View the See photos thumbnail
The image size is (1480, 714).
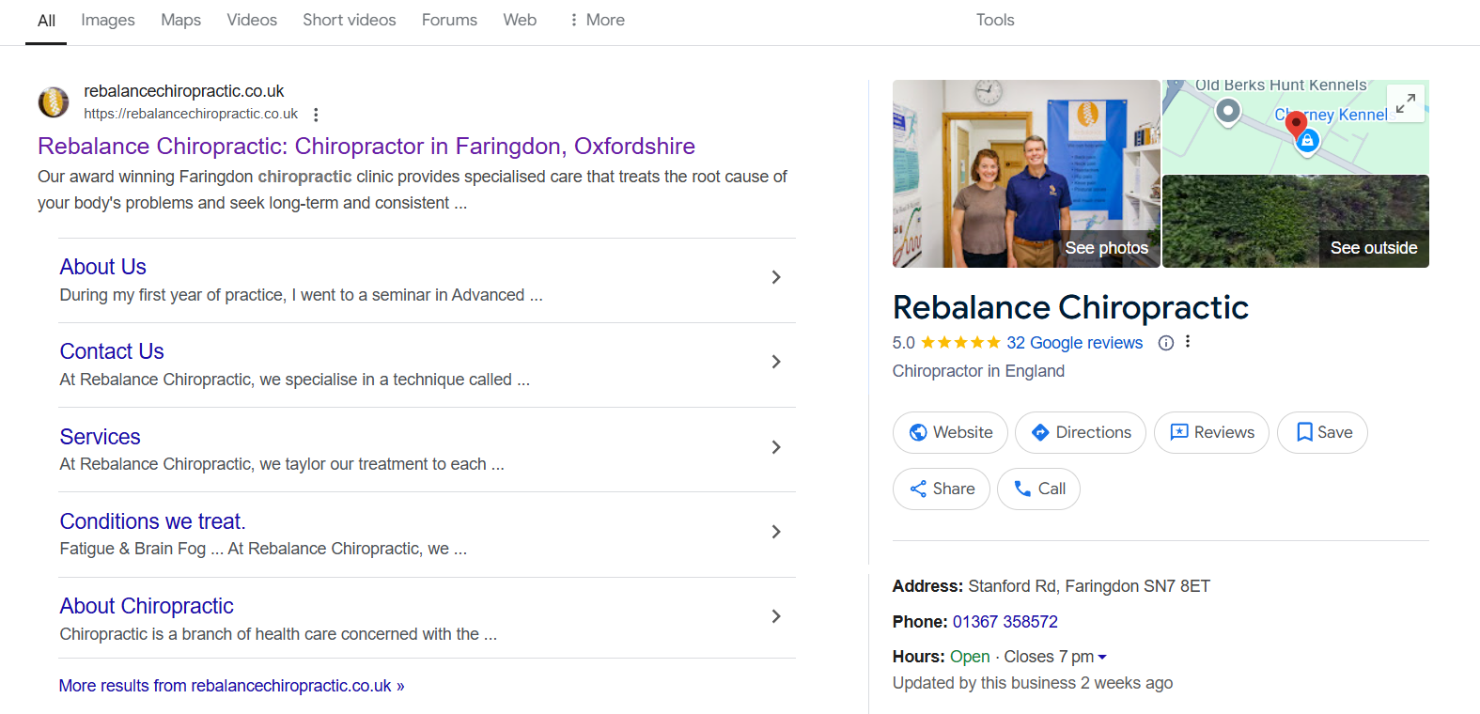(x=1026, y=174)
